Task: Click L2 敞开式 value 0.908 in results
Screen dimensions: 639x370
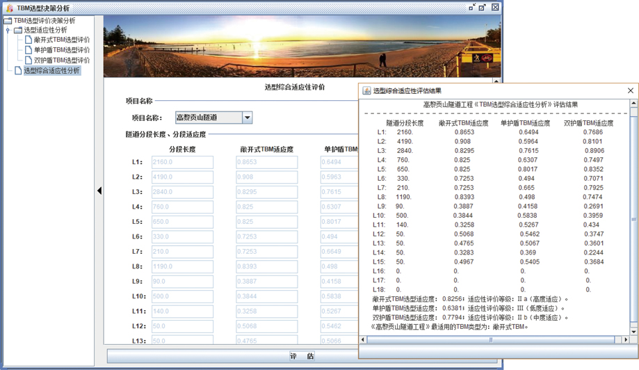Action: coord(462,141)
